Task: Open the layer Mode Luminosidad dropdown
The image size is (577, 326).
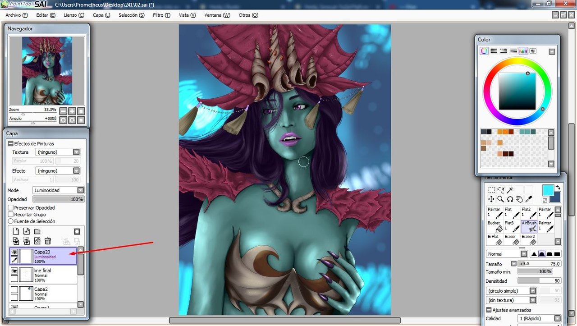Action: [59, 190]
